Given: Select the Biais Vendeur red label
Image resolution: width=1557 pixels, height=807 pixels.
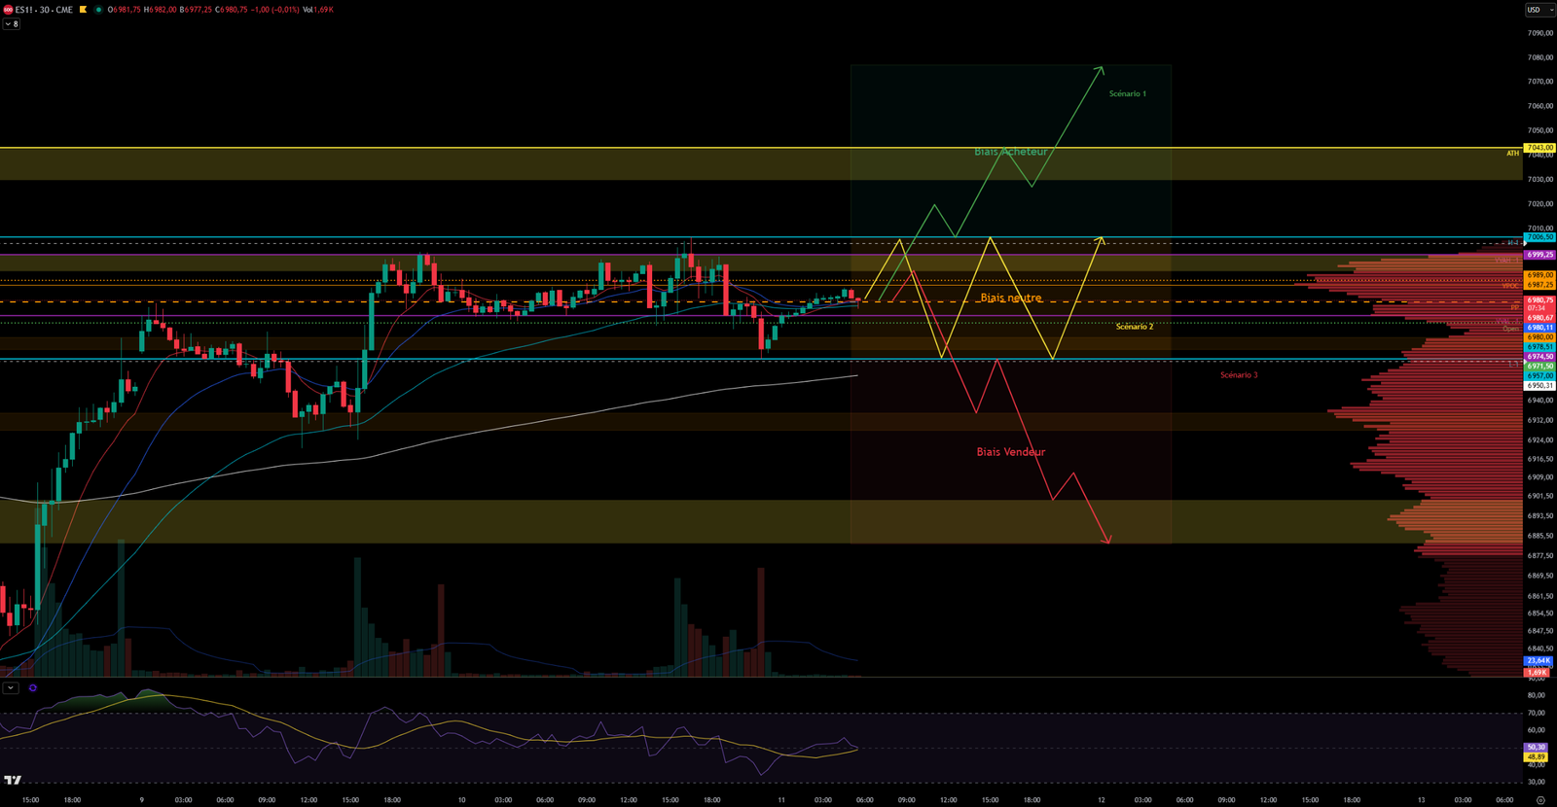Looking at the screenshot, I should [1010, 452].
